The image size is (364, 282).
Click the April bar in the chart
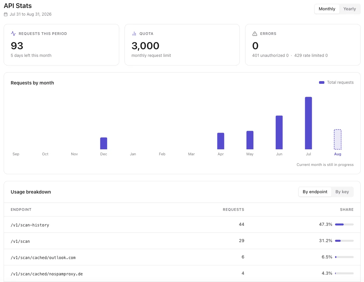point(220,141)
